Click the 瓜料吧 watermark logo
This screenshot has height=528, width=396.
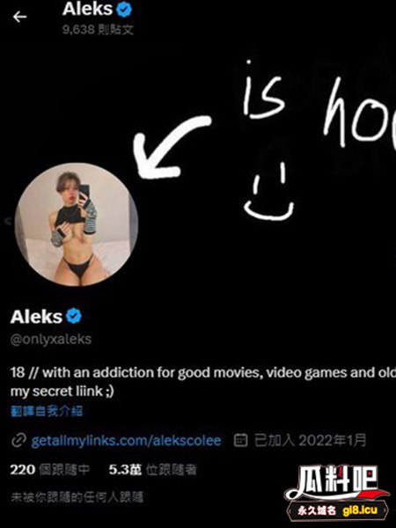click(336, 481)
